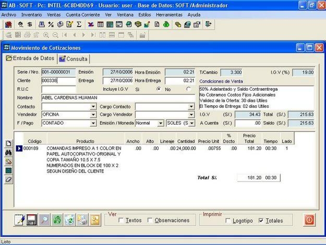Viewport: 326px width, 245px height.
Task: Click the Nombre field ABEL CARDENAS HUAMAN
Action: [x=118, y=97]
